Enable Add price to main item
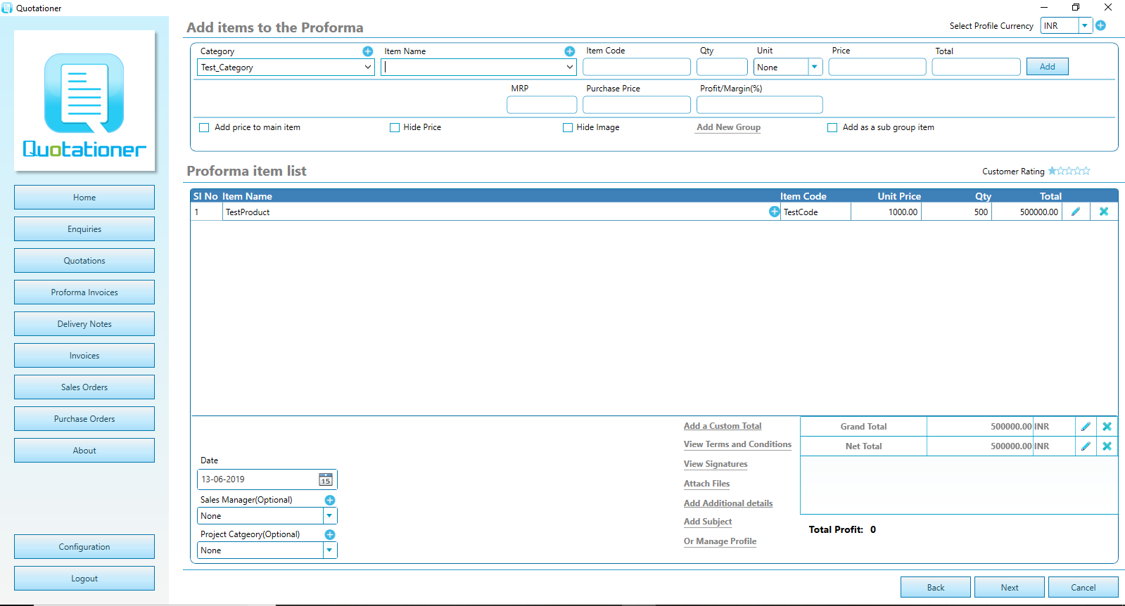 pos(204,128)
